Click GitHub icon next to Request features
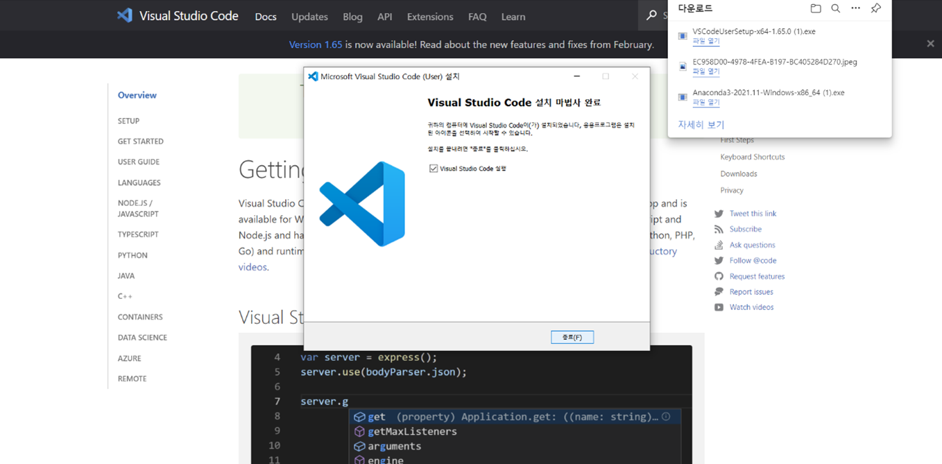Screen dimensions: 942x464 719,276
